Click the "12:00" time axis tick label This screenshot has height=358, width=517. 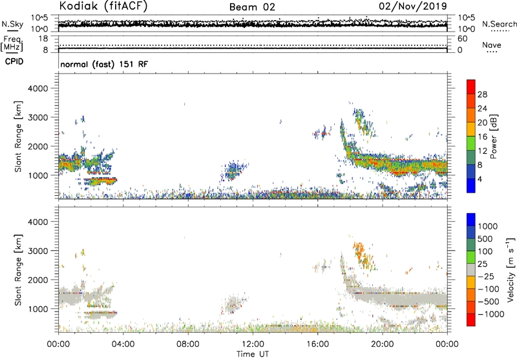[253, 344]
